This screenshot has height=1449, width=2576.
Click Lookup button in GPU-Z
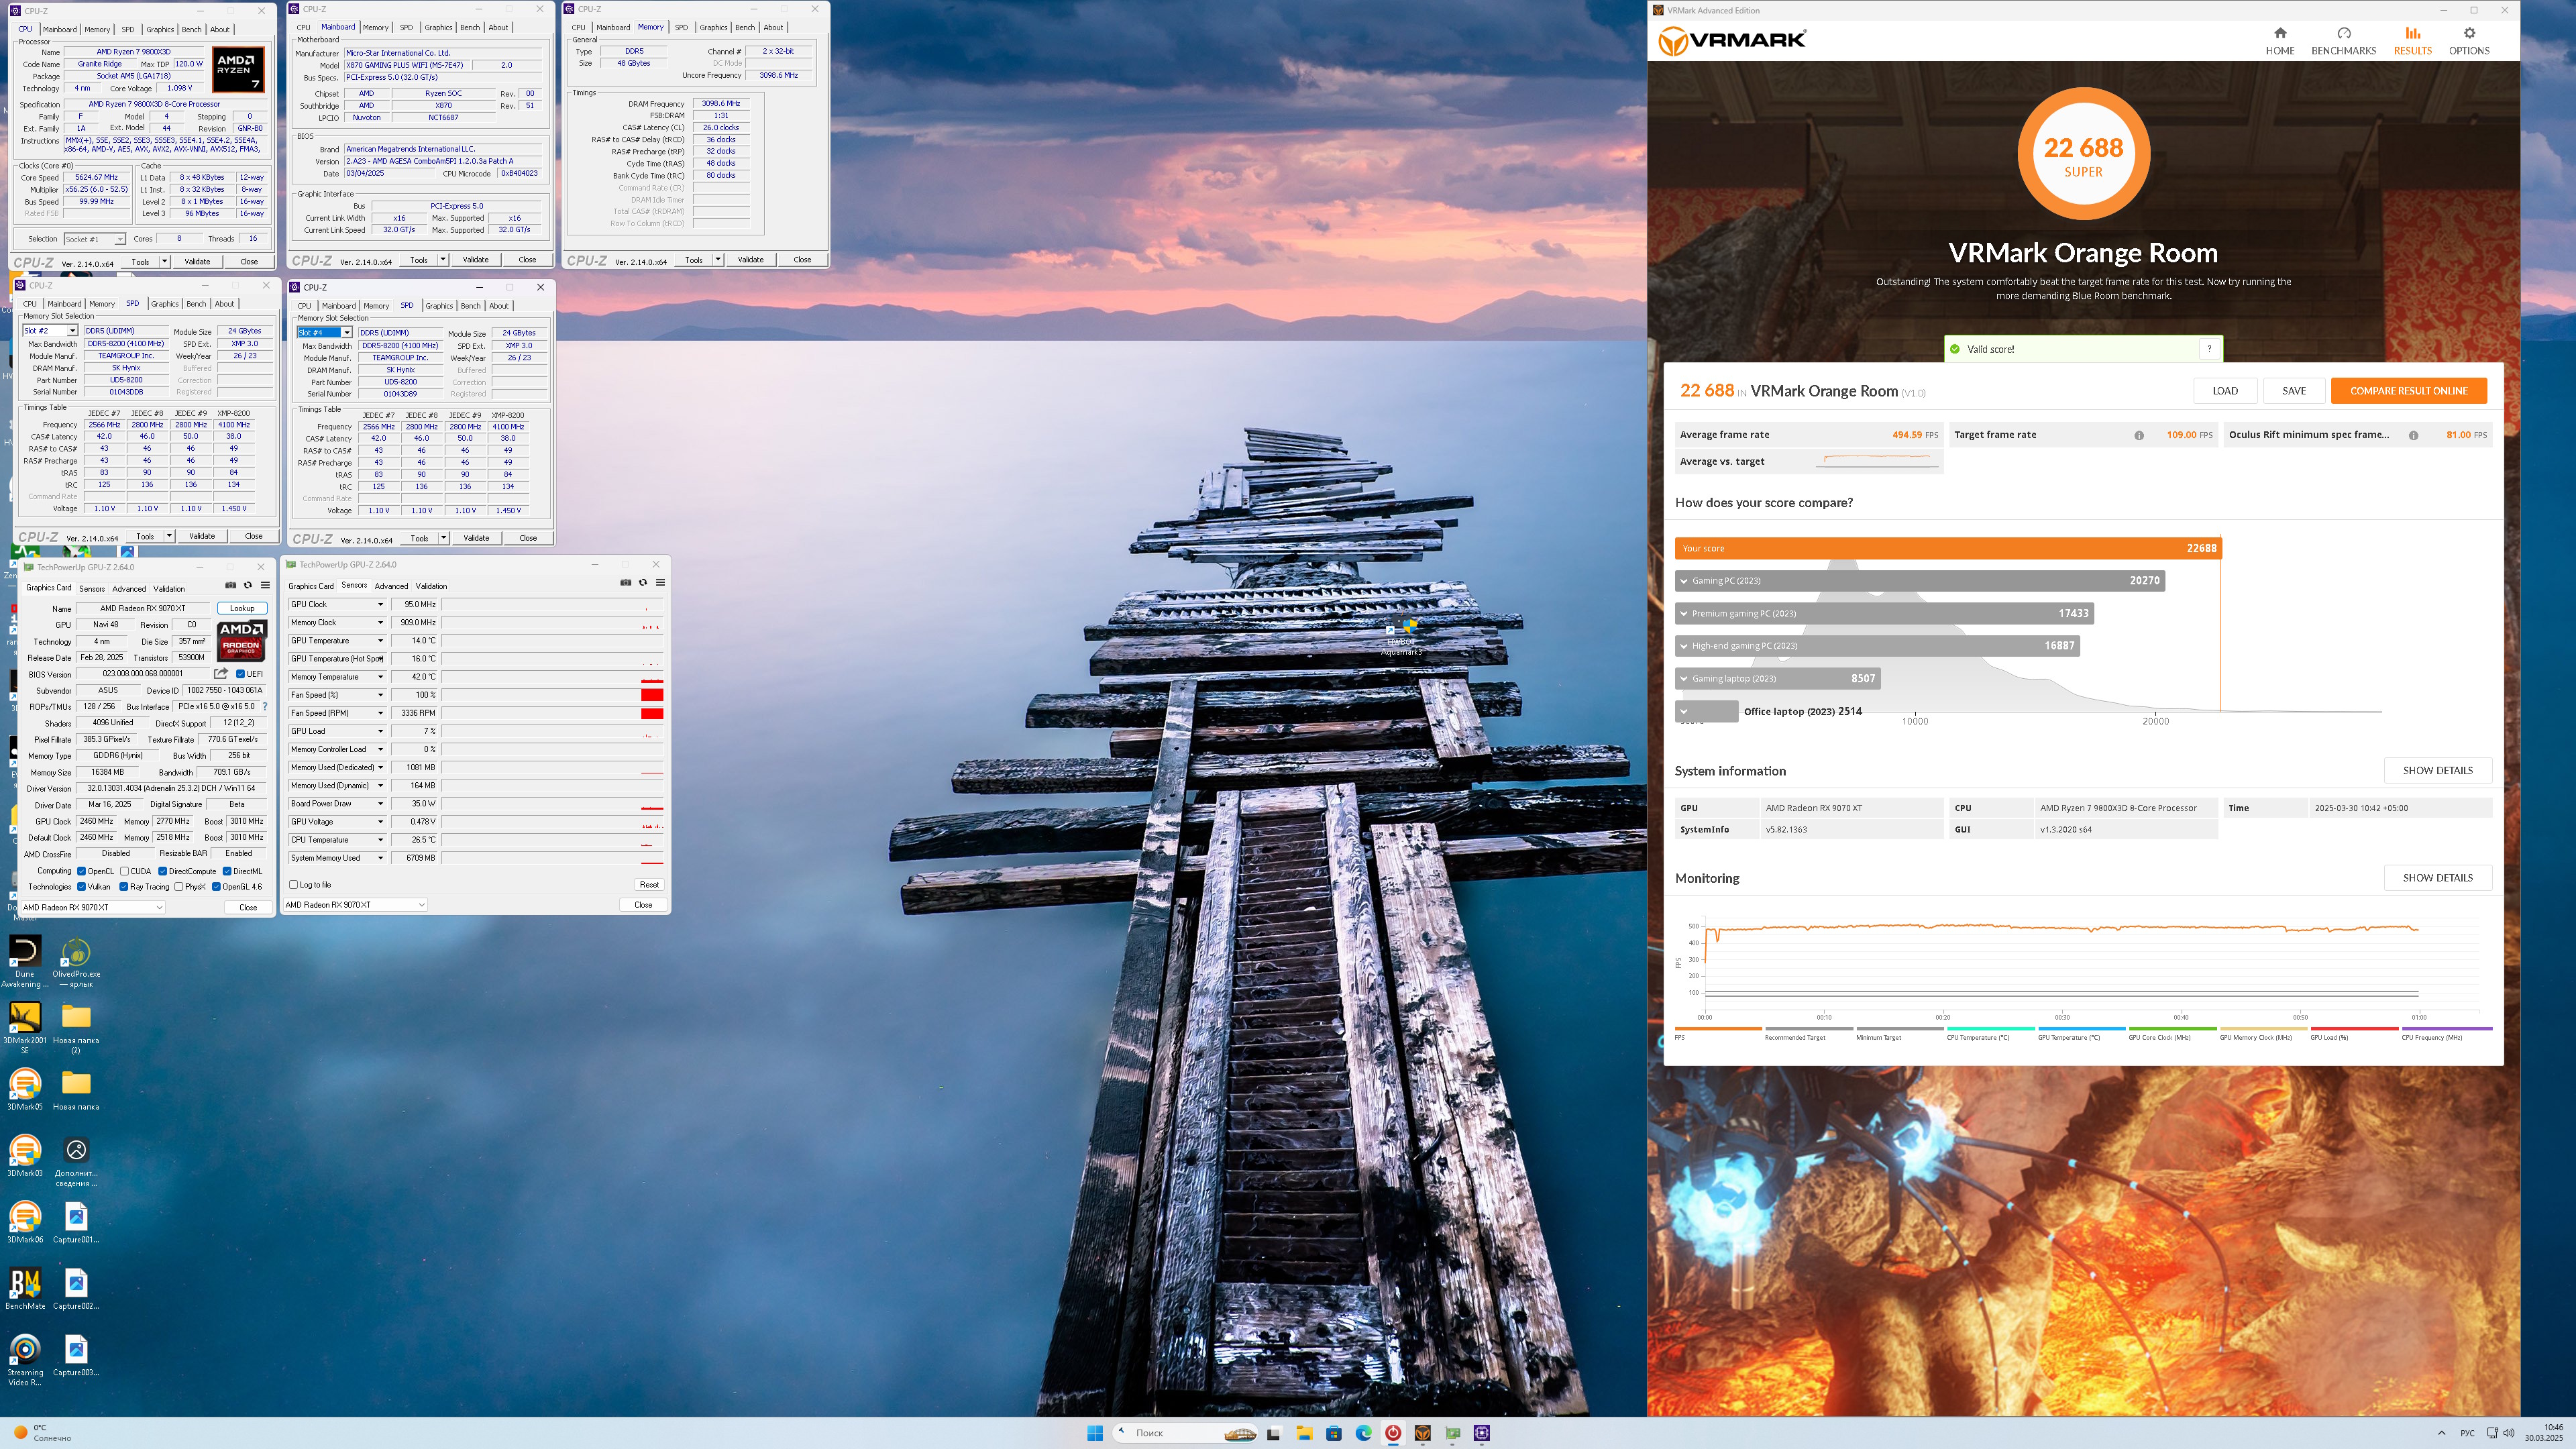(242, 608)
